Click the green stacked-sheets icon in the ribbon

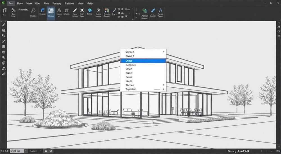coord(144,11)
